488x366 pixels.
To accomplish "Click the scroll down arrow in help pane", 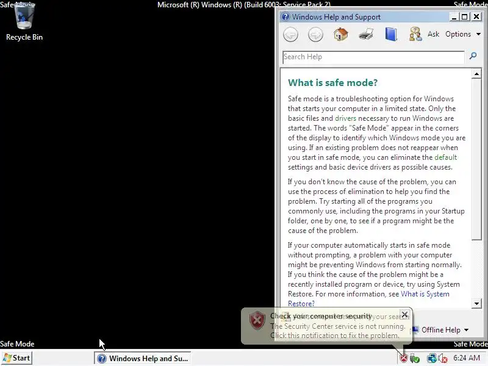I will point(476,303).
